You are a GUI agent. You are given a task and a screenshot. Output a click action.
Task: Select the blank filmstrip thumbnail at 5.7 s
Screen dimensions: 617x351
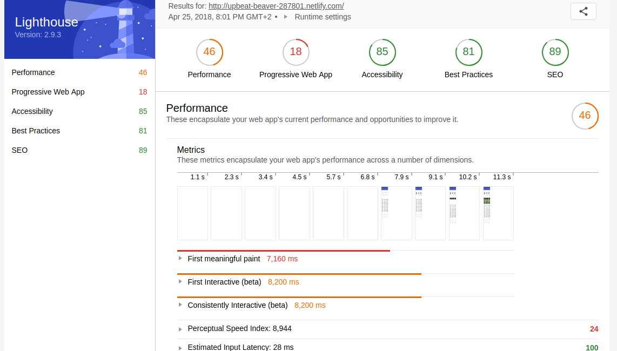coord(328,213)
